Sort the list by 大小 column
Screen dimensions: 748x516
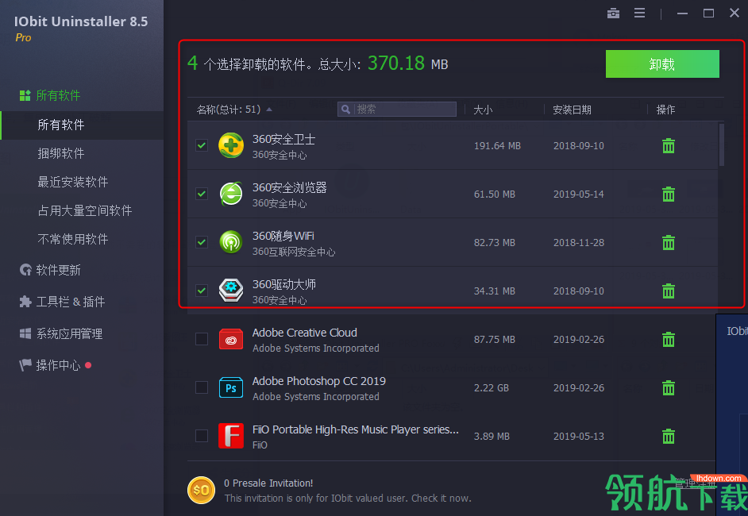click(483, 110)
